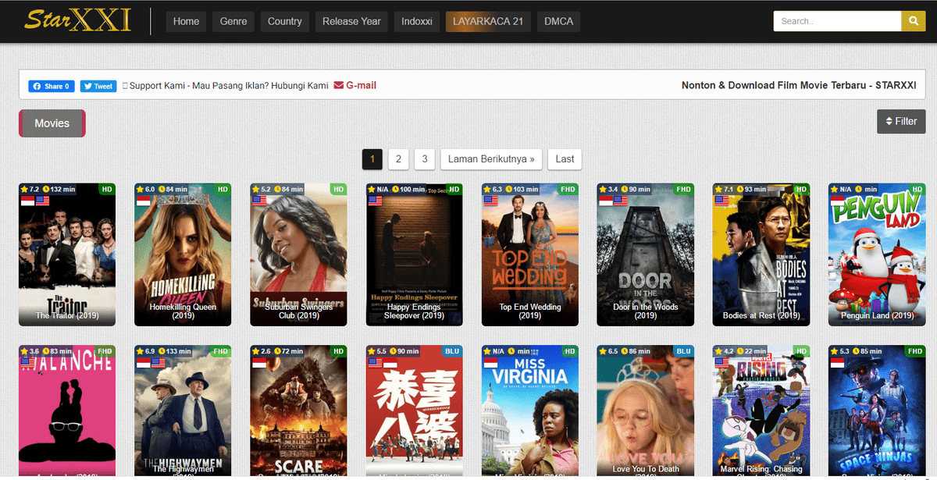Viewport: 937px width, 480px height.
Task: Open the LAYARKACA 21 nav link
Action: point(487,21)
